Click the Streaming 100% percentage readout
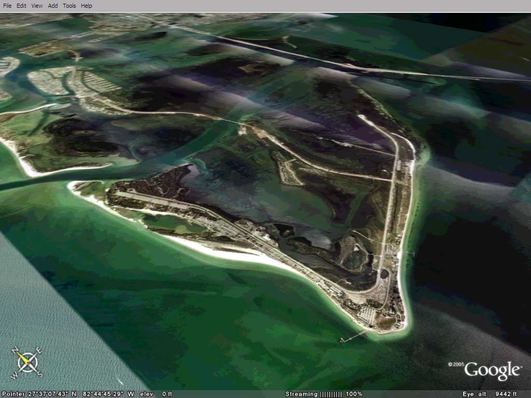531x398 pixels. pyautogui.click(x=354, y=394)
